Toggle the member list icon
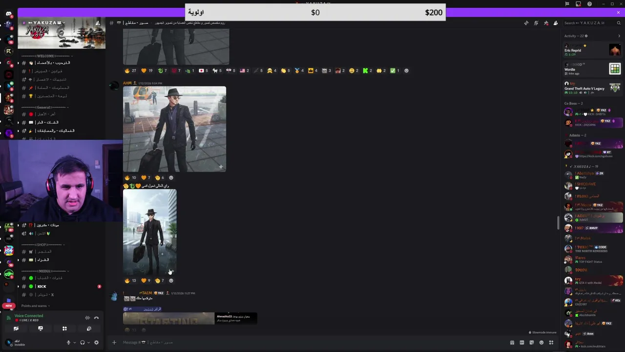The height and width of the screenshot is (352, 625). pyautogui.click(x=556, y=23)
